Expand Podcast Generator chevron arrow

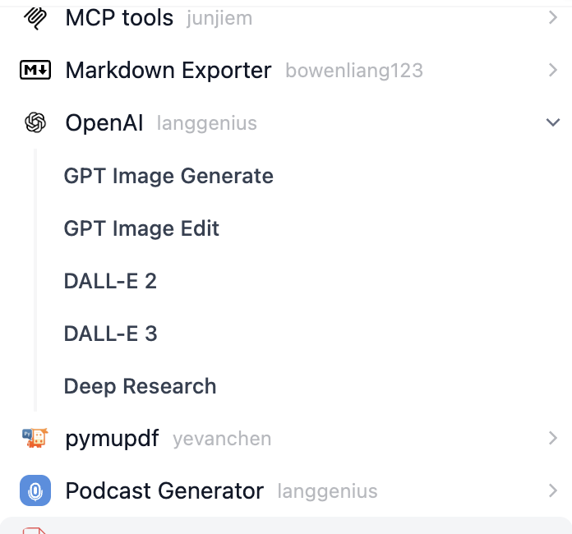(x=553, y=491)
